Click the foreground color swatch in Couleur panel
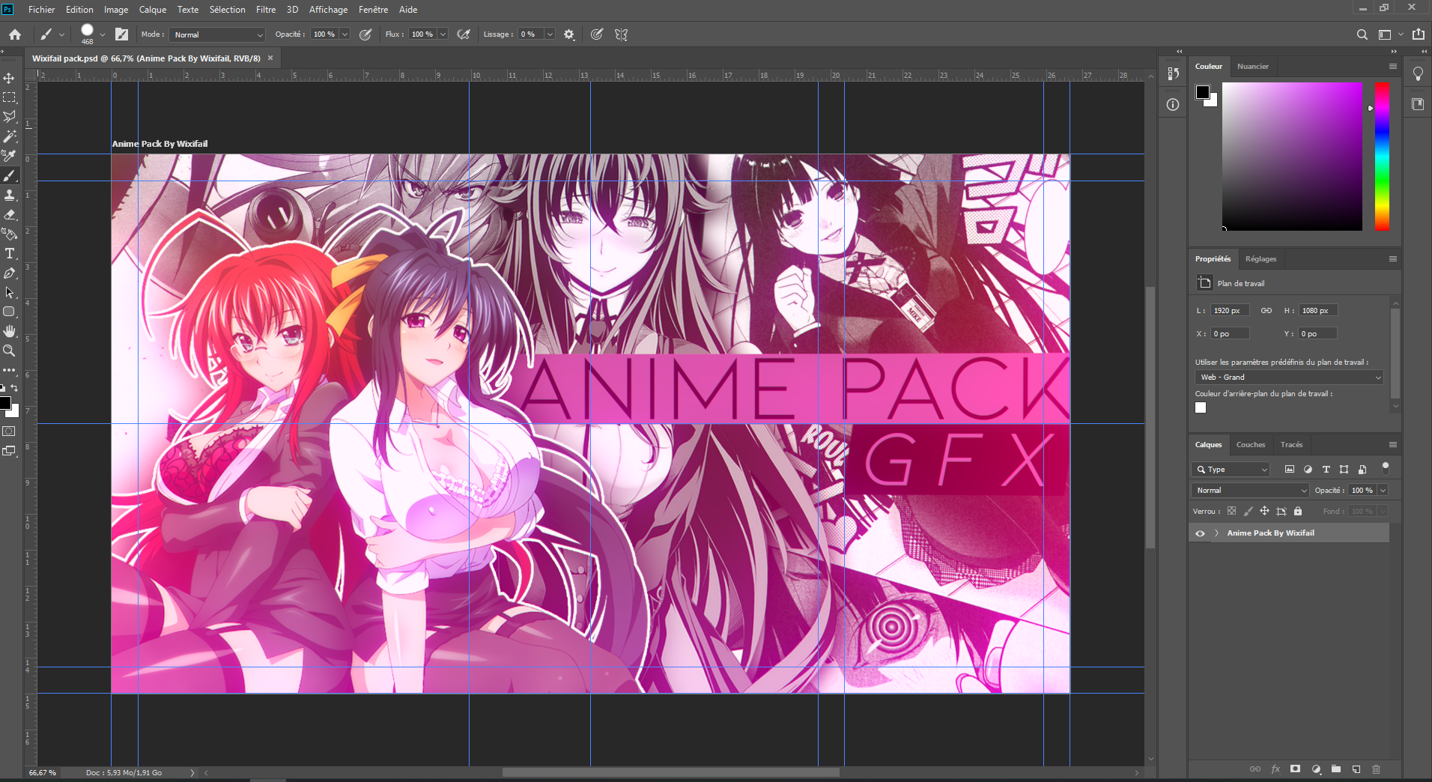Viewport: 1432px width, 782px height. [x=1202, y=92]
